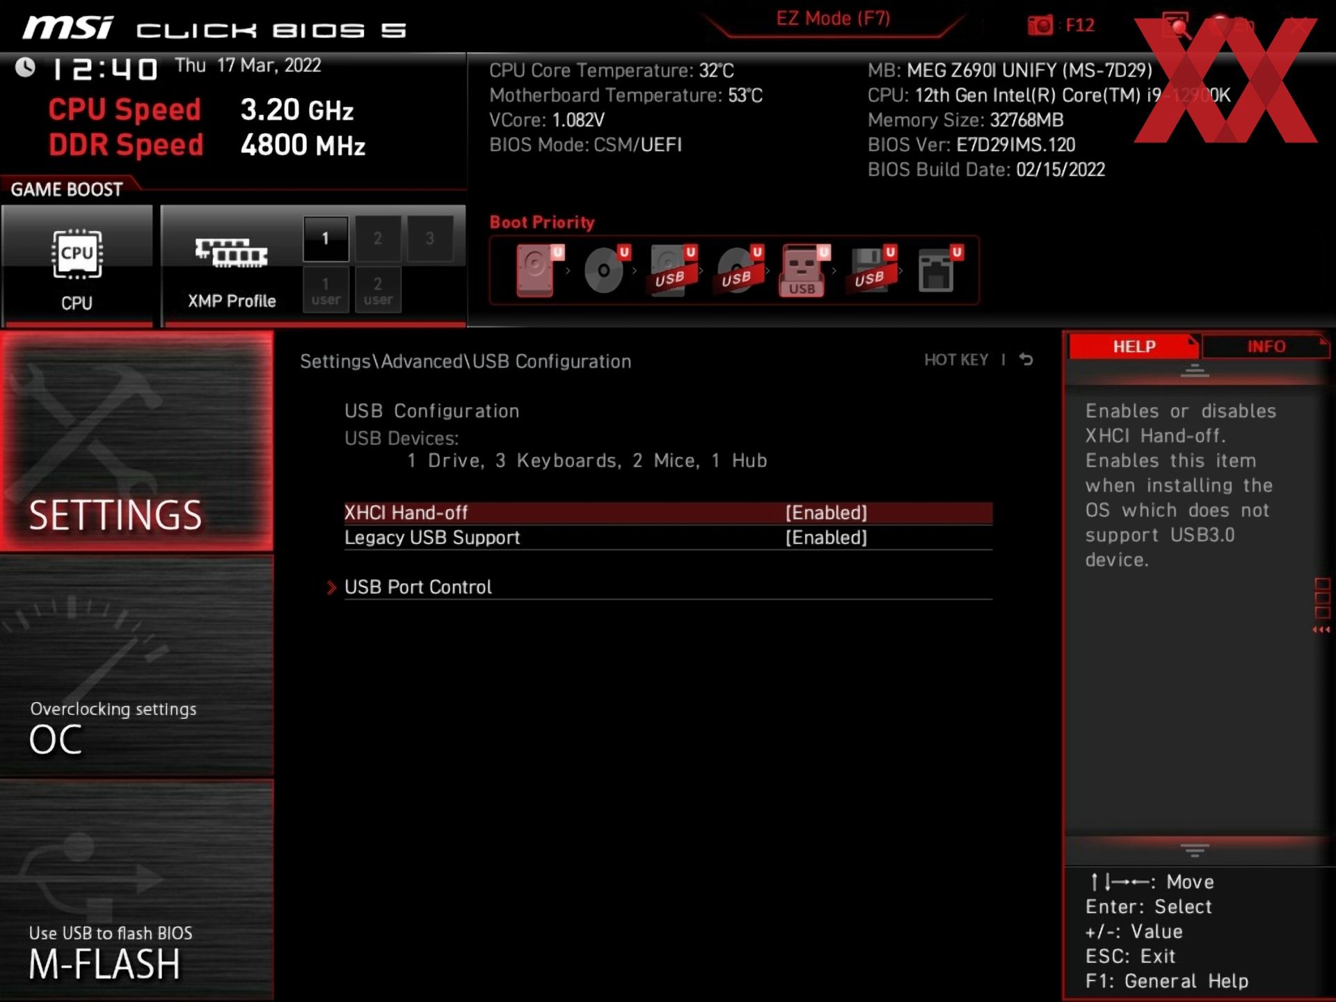
Task: Select the USB floppy boot icon
Action: (871, 270)
